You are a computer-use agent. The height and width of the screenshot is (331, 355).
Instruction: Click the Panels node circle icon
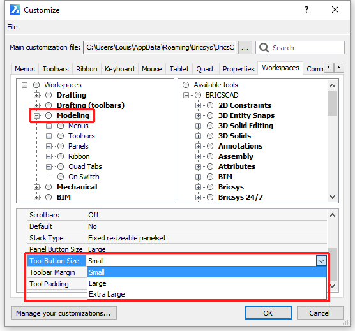tap(61, 146)
